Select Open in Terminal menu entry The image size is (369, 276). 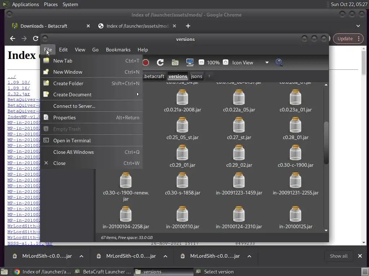click(72, 141)
